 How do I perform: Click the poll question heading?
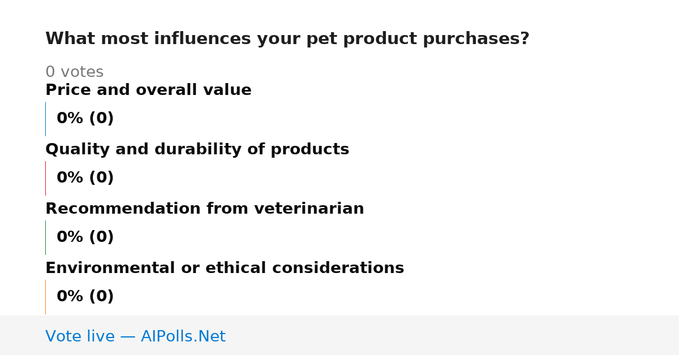pyautogui.click(x=287, y=39)
